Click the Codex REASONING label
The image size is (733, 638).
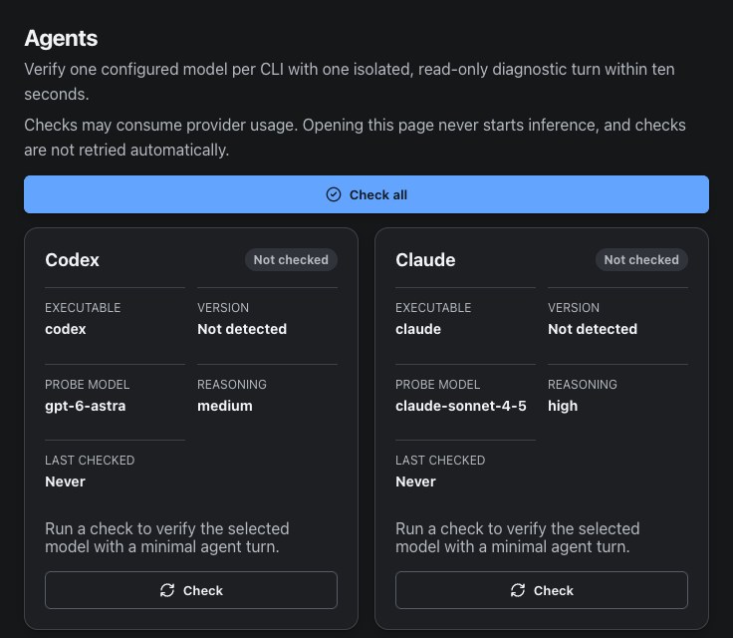click(232, 385)
